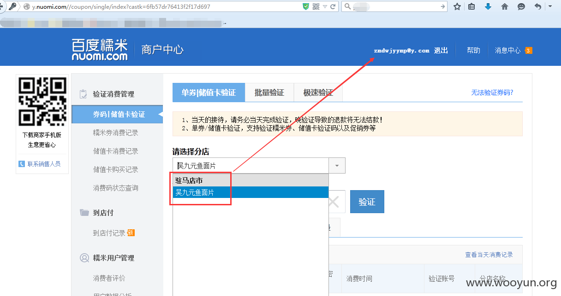Click the bookmark star icon
The height and width of the screenshot is (296, 561).
point(457,6)
